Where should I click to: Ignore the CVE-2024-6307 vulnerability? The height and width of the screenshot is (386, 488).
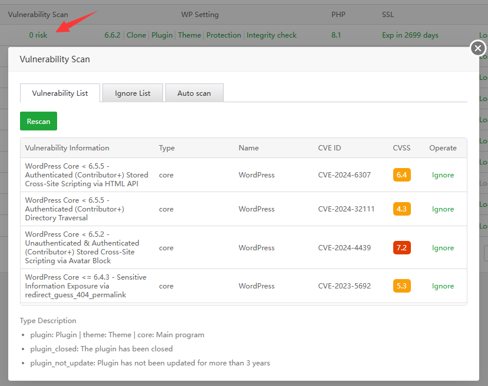[x=443, y=175]
